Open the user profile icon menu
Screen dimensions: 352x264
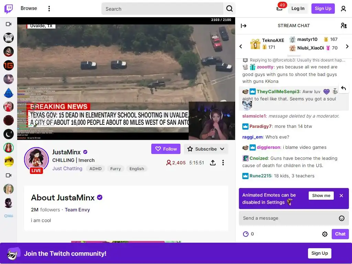pos(343,9)
